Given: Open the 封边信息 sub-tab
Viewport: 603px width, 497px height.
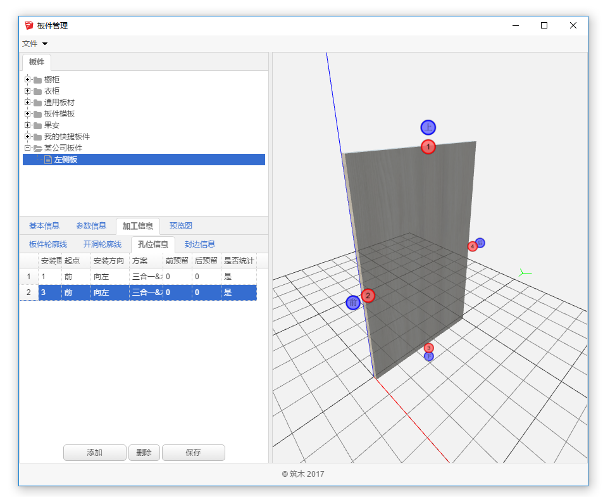Looking at the screenshot, I should point(199,244).
